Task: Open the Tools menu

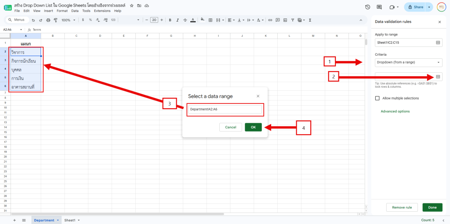Action: click(x=86, y=11)
